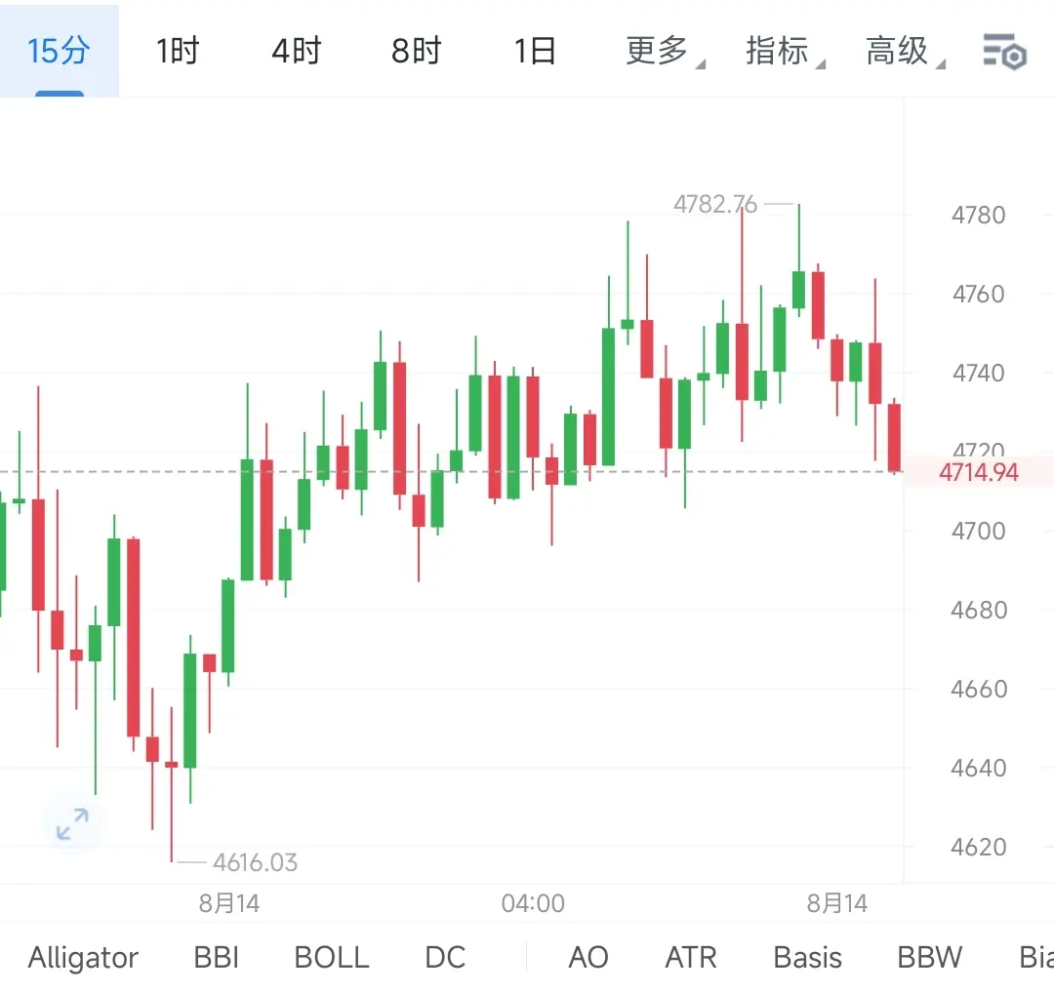This screenshot has width=1054, height=992.
Task: Switch to the 4时 timeframe
Action: pos(297,51)
